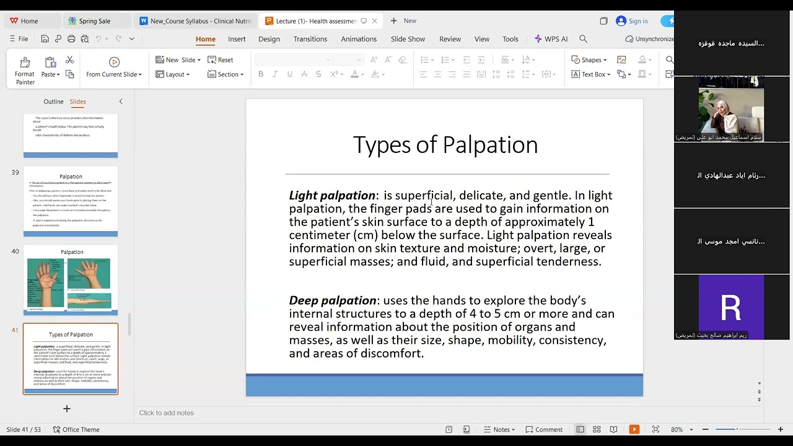The height and width of the screenshot is (446, 793).
Task: Select slide 40 Palpation thumbnail
Action: click(71, 281)
